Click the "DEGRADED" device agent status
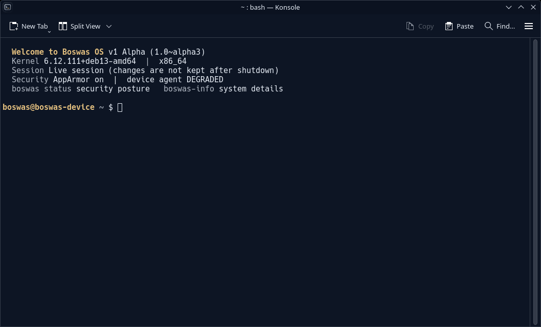The width and height of the screenshot is (541, 327). coord(205,80)
